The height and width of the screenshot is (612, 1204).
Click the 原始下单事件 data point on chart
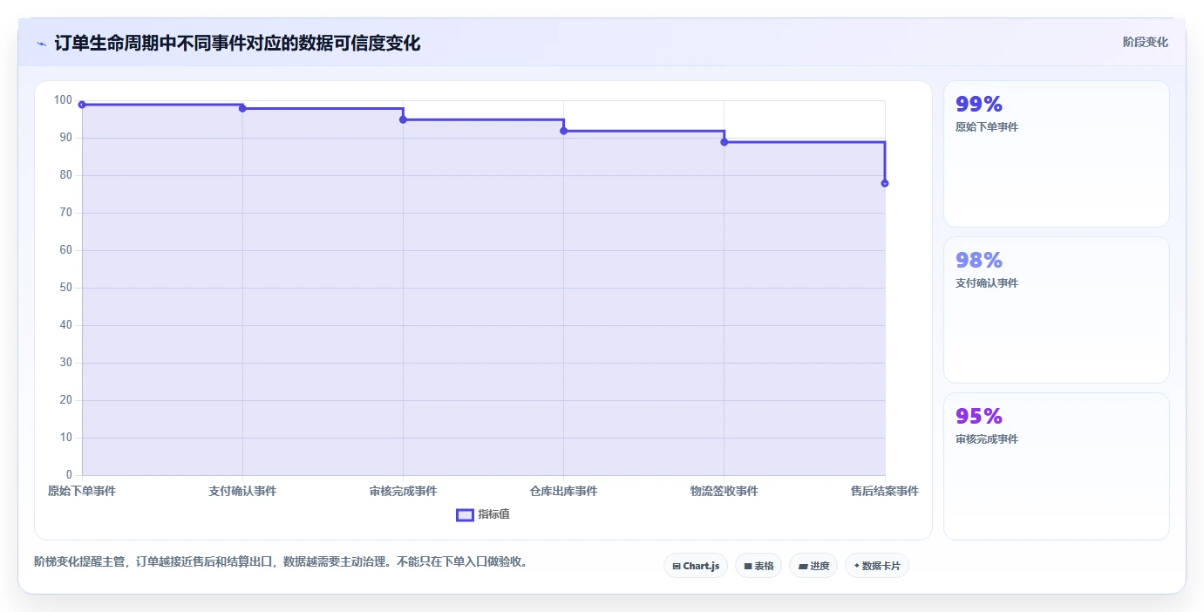[82, 105]
